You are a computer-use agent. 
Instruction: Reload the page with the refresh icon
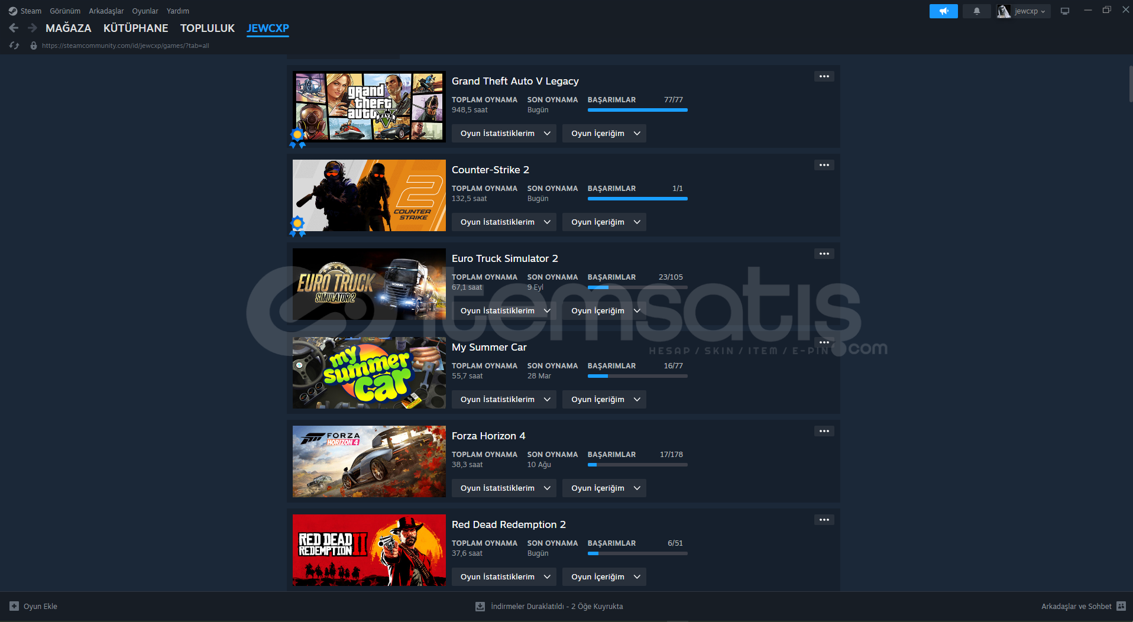coord(14,46)
